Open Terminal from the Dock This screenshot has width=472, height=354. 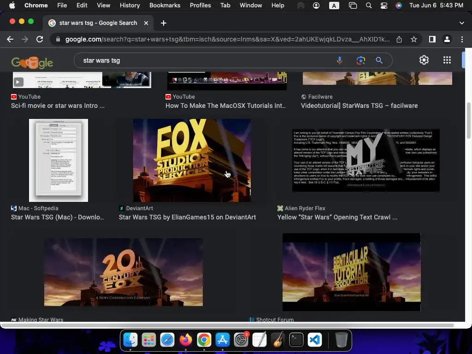click(x=296, y=340)
